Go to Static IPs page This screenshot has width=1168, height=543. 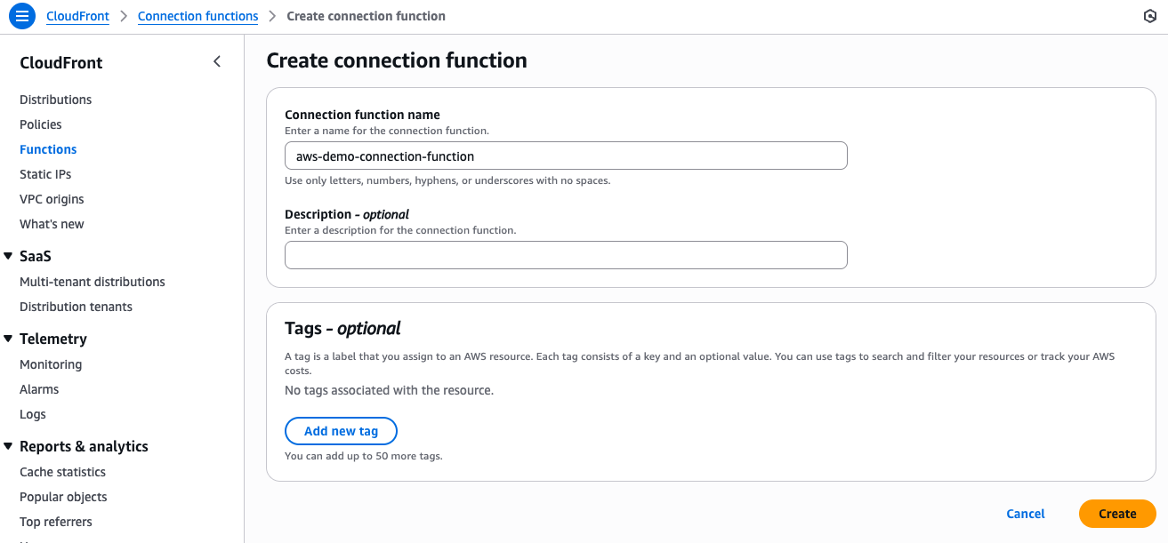(x=45, y=174)
